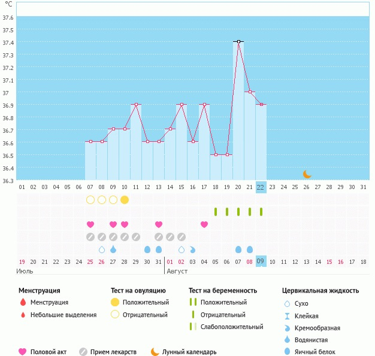Click the Август month label
This screenshot has width=375, height=356.
[x=177, y=271]
